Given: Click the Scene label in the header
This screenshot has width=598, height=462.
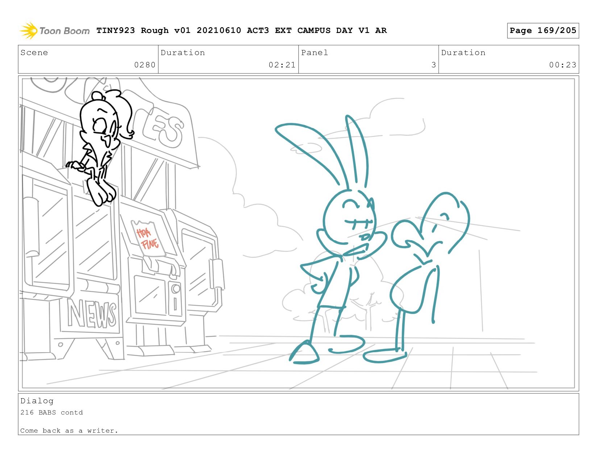Looking at the screenshot, I should [34, 53].
